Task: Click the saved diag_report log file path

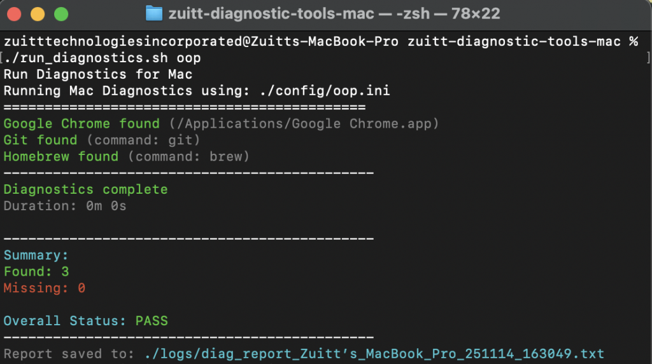Action: pyautogui.click(x=371, y=354)
